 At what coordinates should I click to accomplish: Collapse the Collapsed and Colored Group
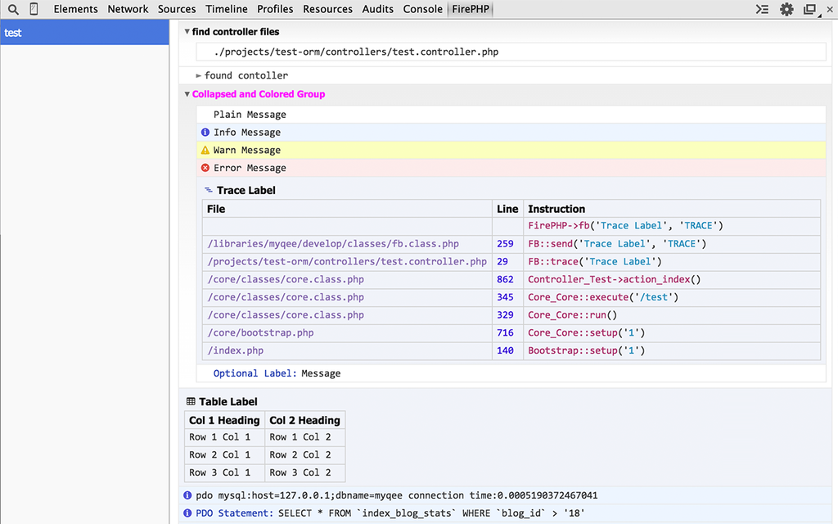[x=187, y=93]
